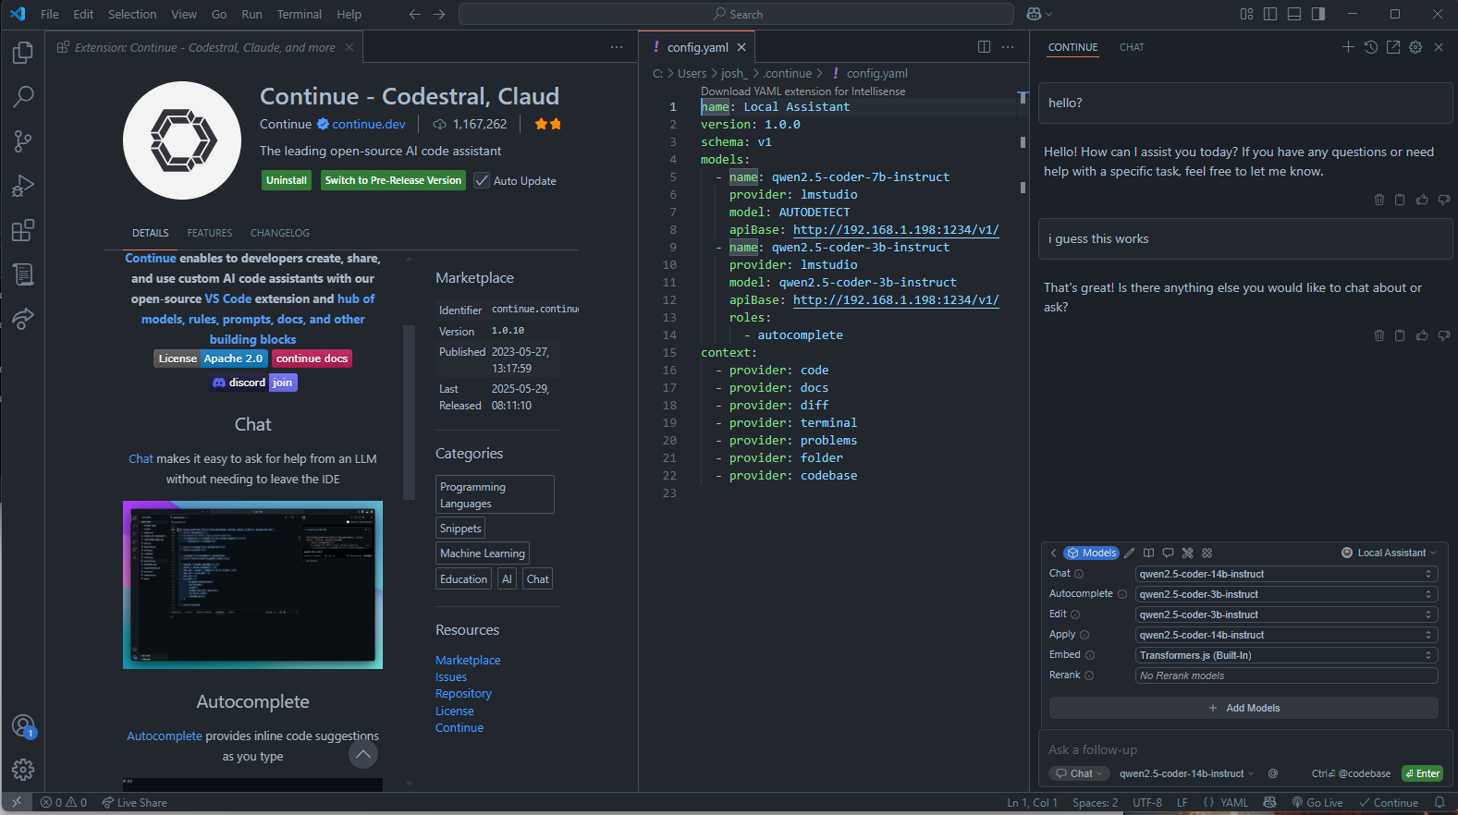Open the Copilot menu dropdown in title bar
The image size is (1458, 815).
coord(1048,14)
